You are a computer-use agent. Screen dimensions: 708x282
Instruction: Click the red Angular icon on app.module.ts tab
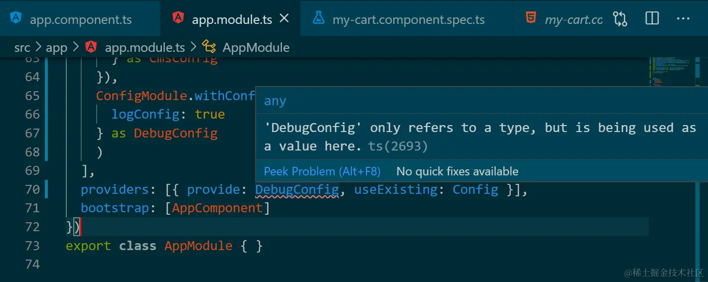coord(178,18)
